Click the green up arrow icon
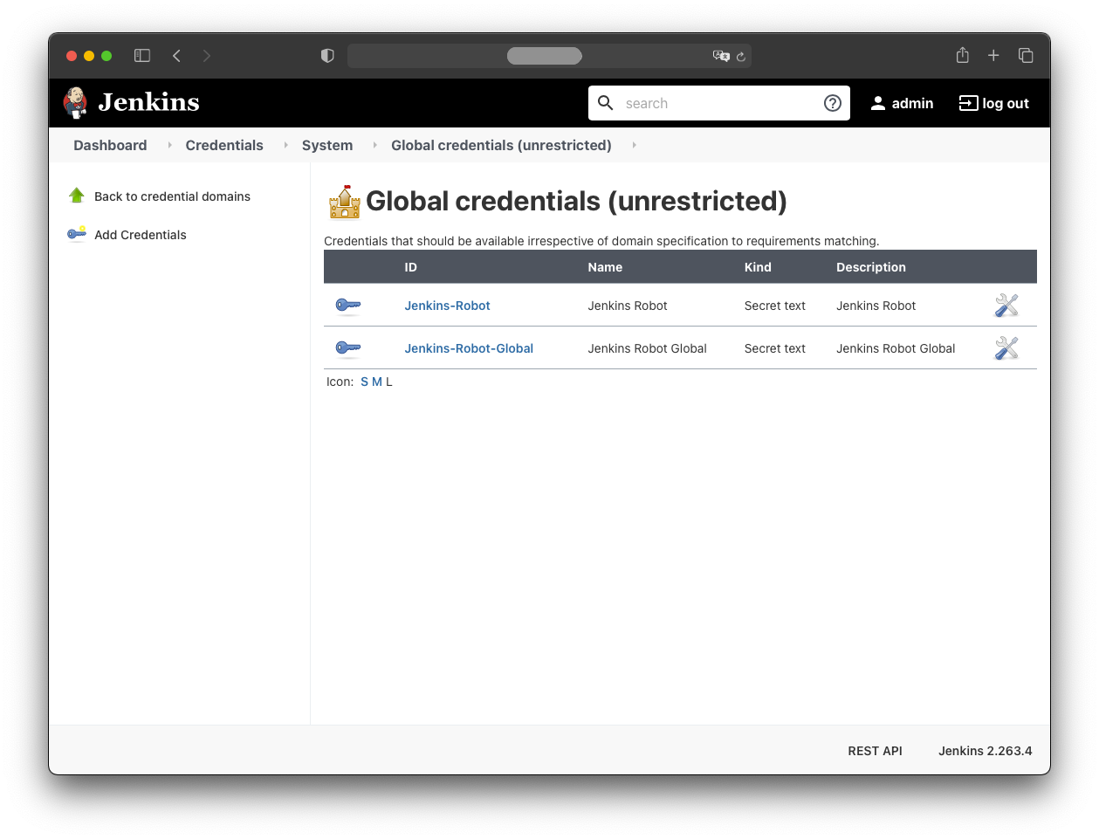 pos(77,196)
